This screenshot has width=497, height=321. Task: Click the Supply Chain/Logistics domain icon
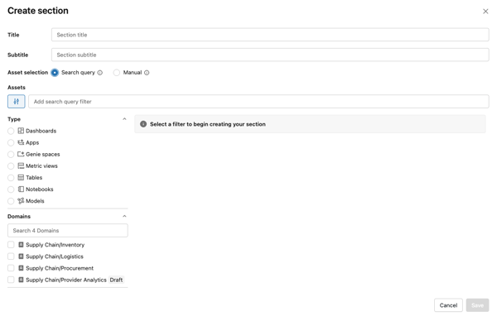click(x=21, y=256)
